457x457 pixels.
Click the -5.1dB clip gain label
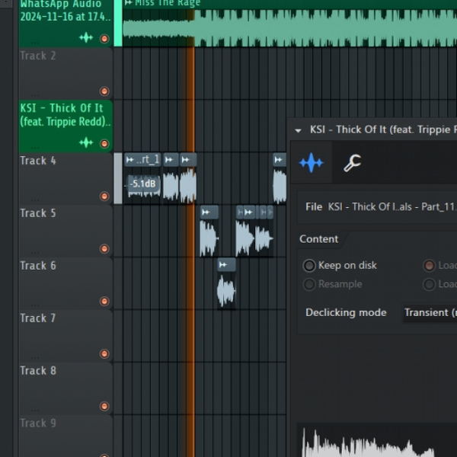pyautogui.click(x=144, y=184)
